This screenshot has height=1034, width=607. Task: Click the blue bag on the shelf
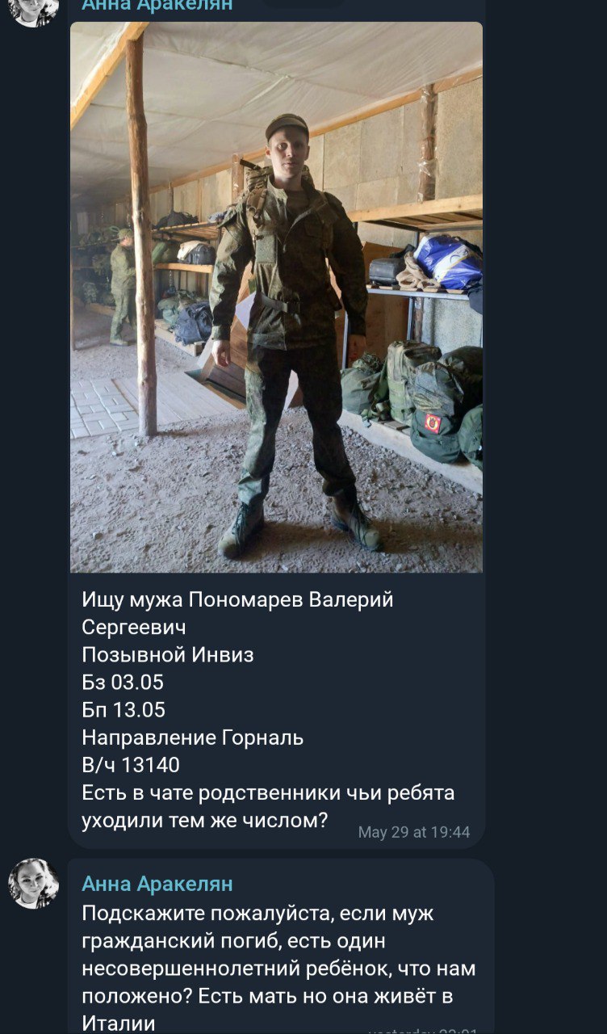tap(449, 261)
